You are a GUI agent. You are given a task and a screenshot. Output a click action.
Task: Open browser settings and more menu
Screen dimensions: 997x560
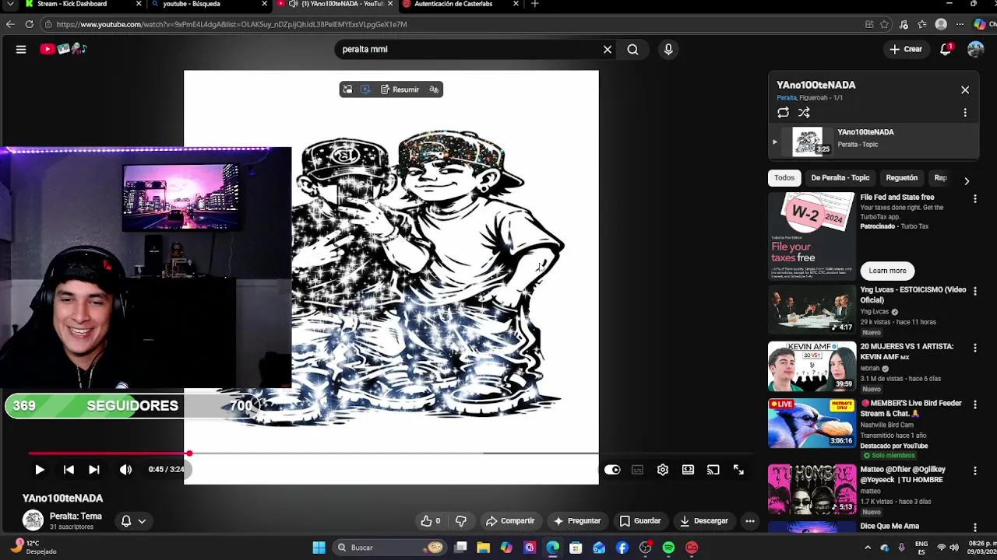point(960,24)
